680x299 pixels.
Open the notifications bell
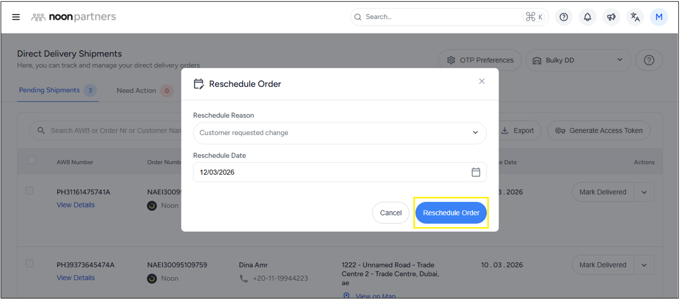click(x=588, y=17)
